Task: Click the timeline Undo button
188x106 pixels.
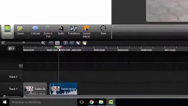Action: tap(51, 43)
